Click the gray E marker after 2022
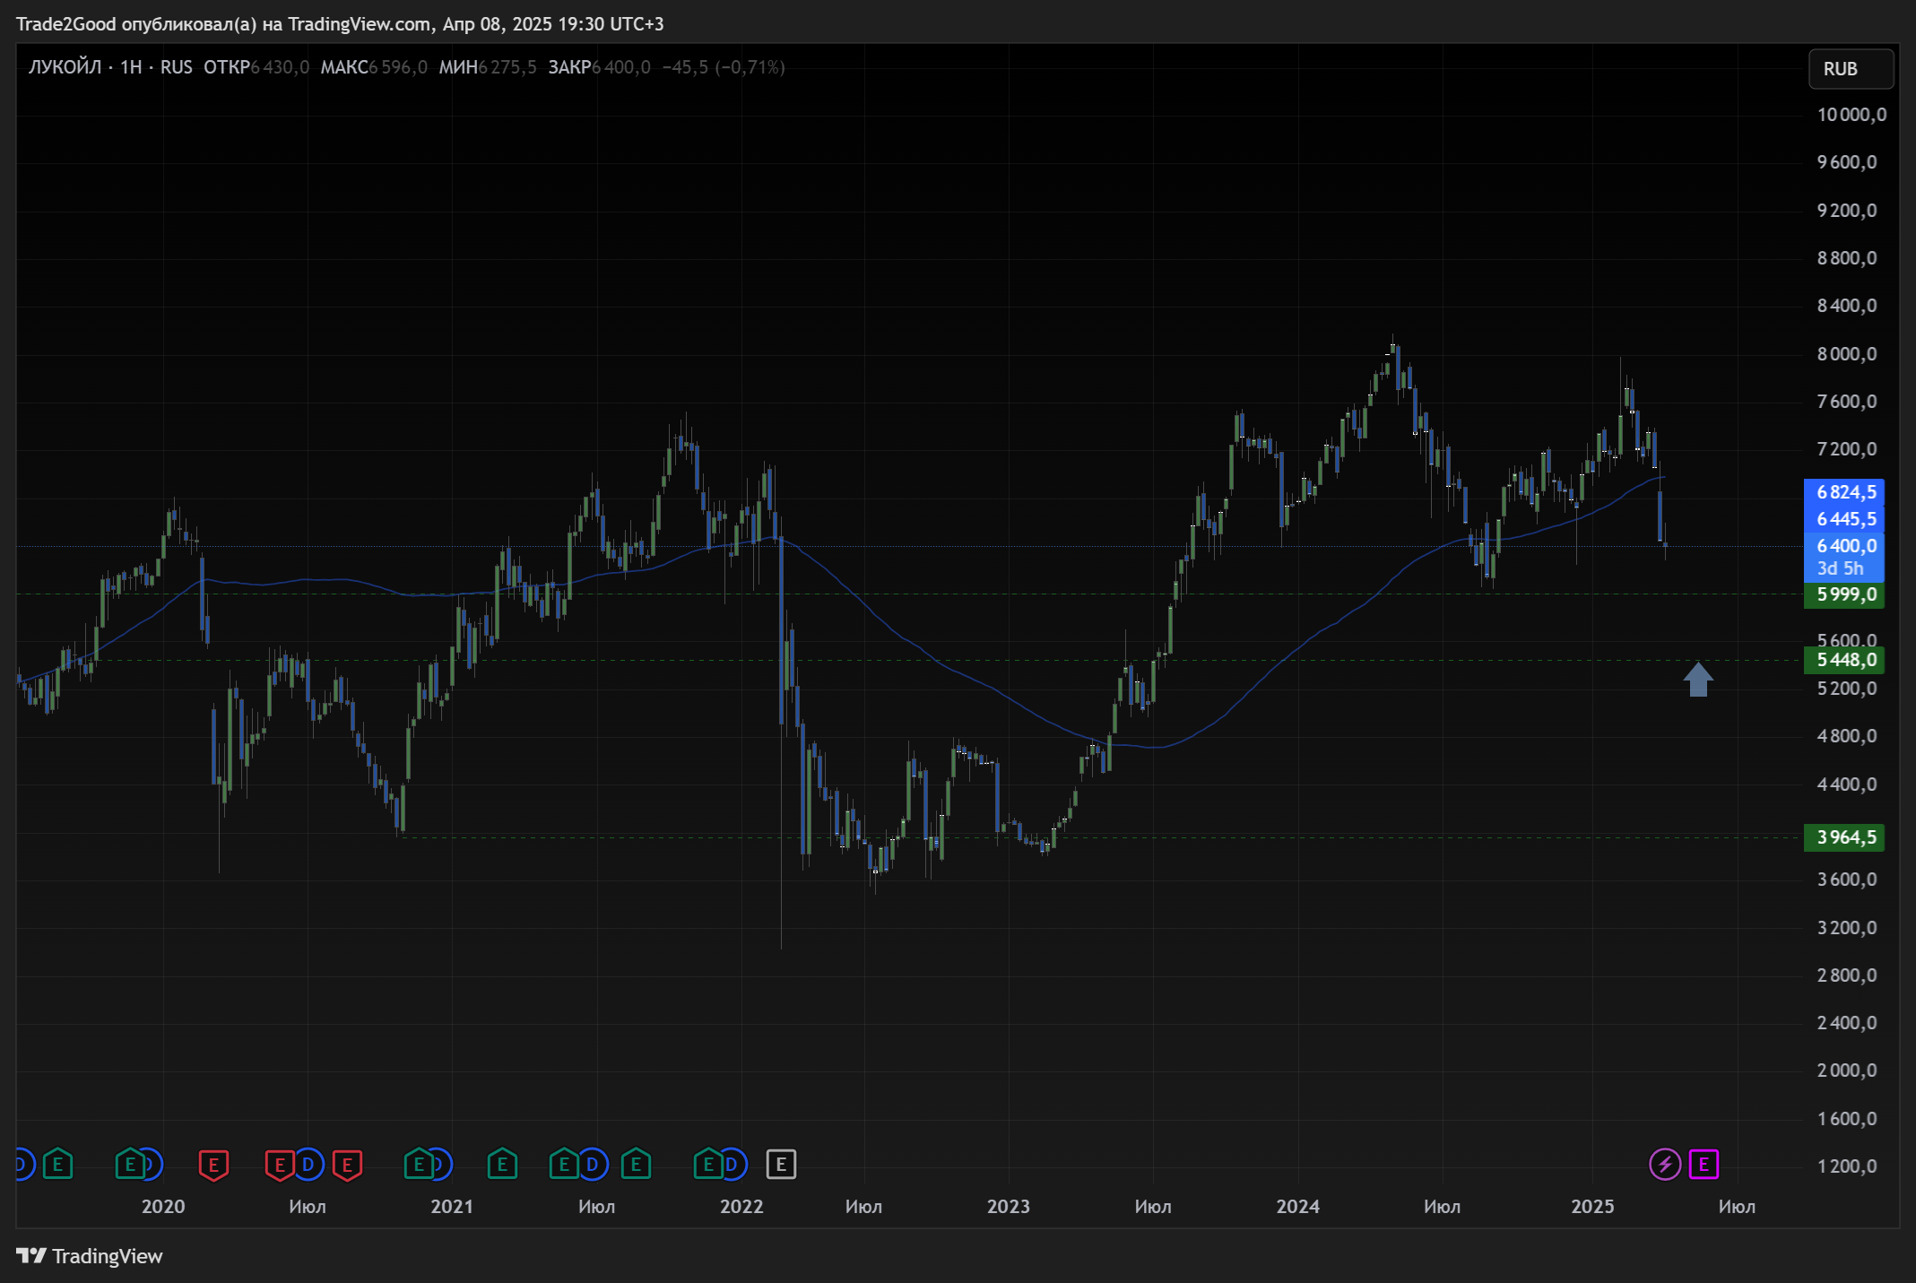 [781, 1165]
